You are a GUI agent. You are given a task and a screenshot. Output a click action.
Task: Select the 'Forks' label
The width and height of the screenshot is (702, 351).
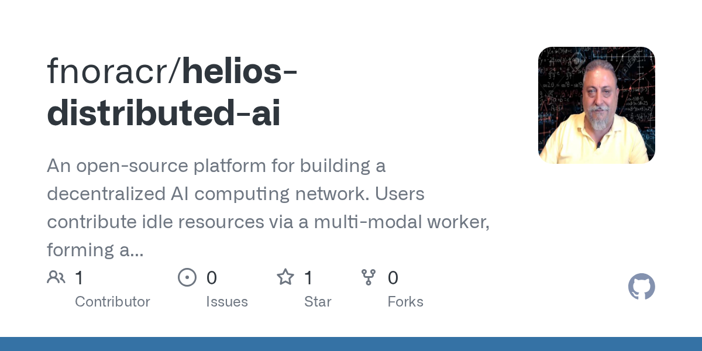(x=405, y=302)
